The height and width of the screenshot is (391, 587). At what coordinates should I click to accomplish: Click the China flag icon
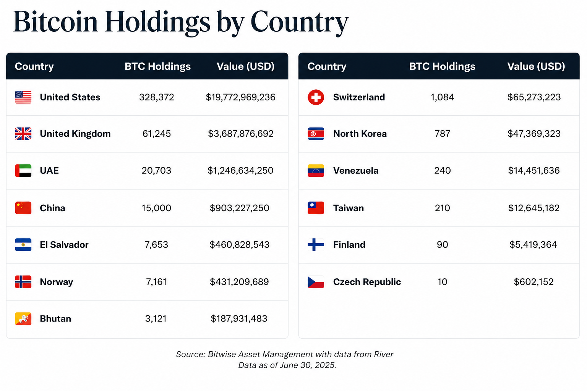[23, 208]
